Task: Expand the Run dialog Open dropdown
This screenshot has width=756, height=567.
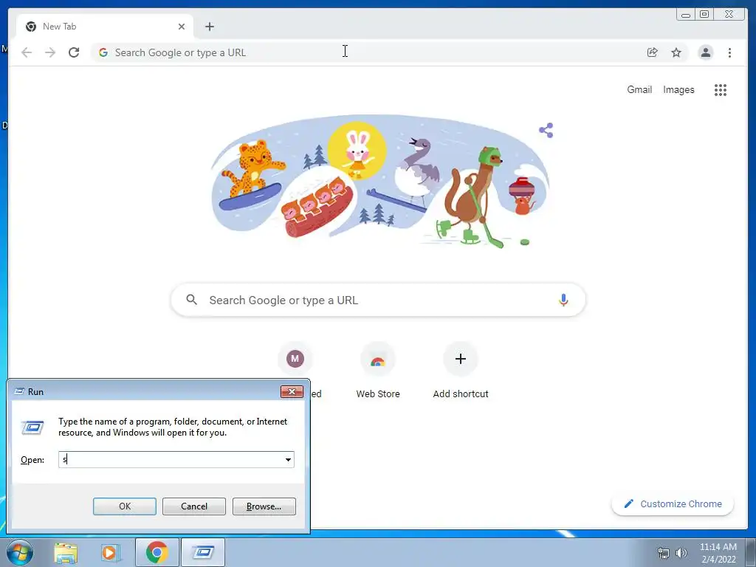Action: [289, 459]
